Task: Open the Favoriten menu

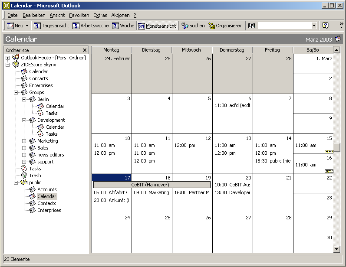Action: click(x=79, y=15)
